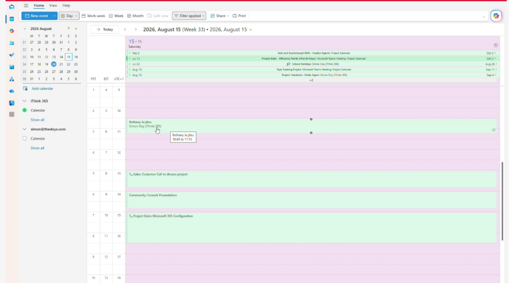The image size is (509, 283).
Task: Go to the previous day arrow
Action: pyautogui.click(x=125, y=29)
